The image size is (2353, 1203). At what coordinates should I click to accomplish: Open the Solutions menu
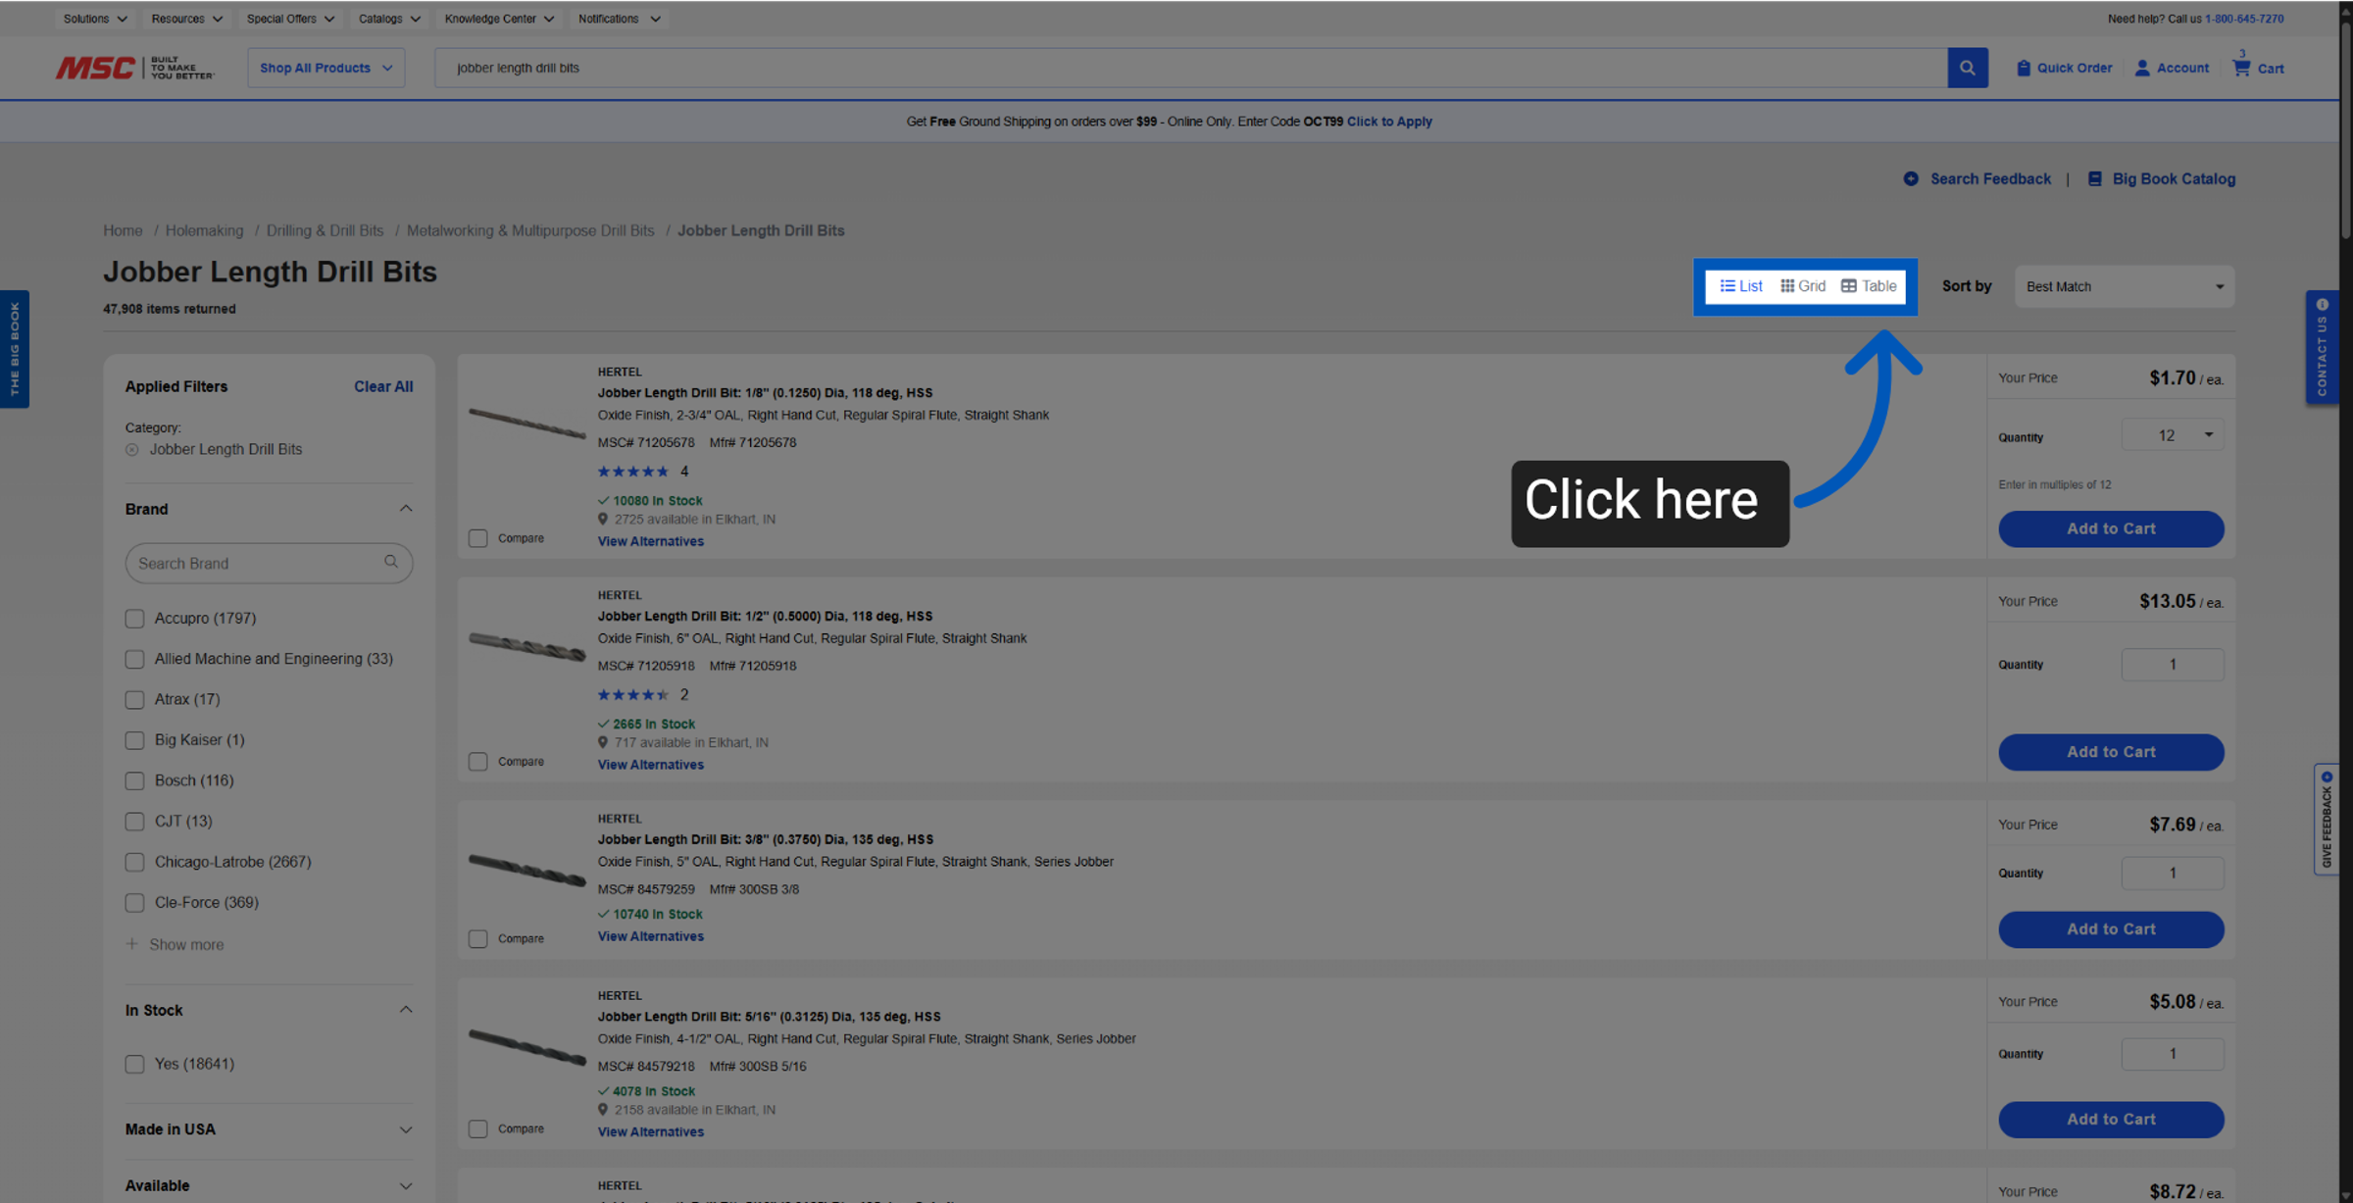(95, 19)
